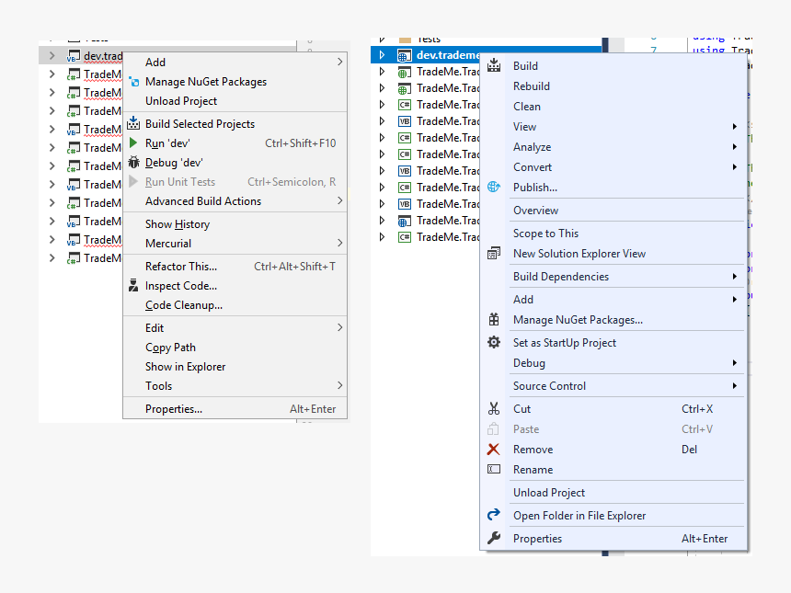
Task: Click the red Remove X icon
Action: pos(493,450)
